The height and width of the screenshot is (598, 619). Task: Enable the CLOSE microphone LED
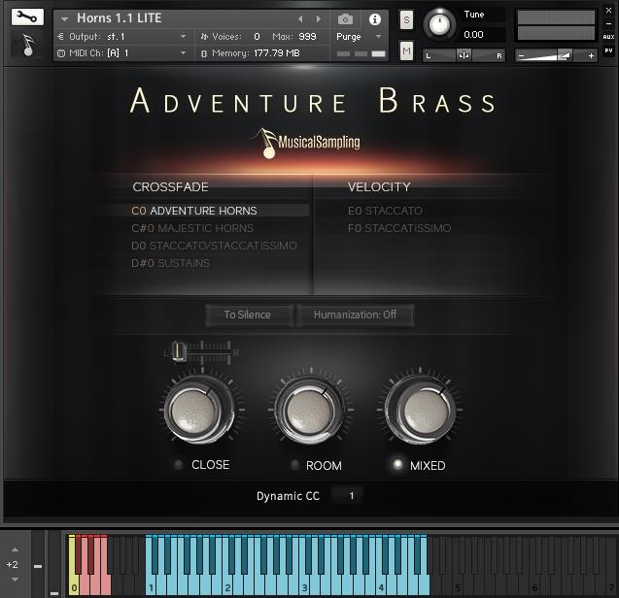click(178, 465)
